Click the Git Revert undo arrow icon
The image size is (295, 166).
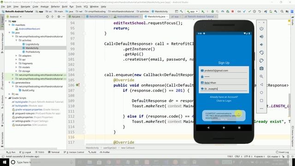[260, 12]
